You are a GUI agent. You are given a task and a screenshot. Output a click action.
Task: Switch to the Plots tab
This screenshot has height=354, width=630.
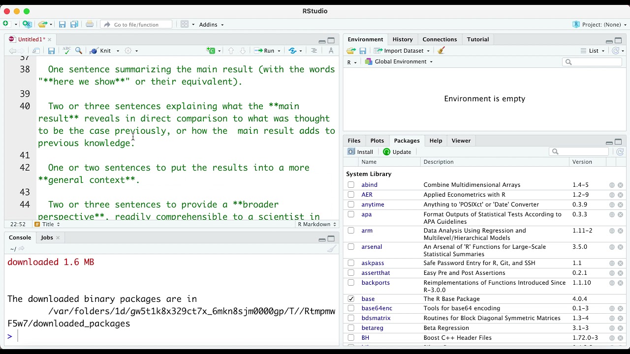(x=377, y=141)
